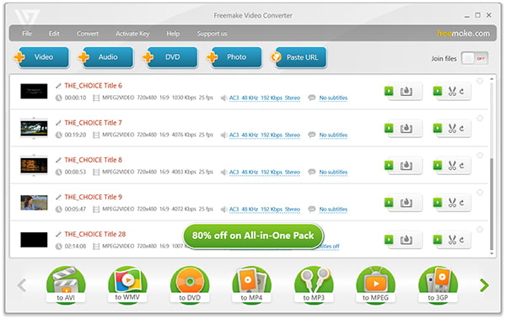Click the THE_CHOICE Title 28 name
Screen dimensions: 506x319
point(94,234)
